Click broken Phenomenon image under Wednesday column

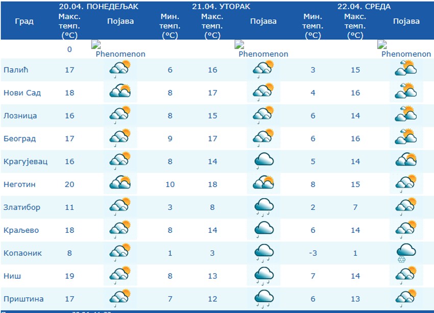point(404,50)
